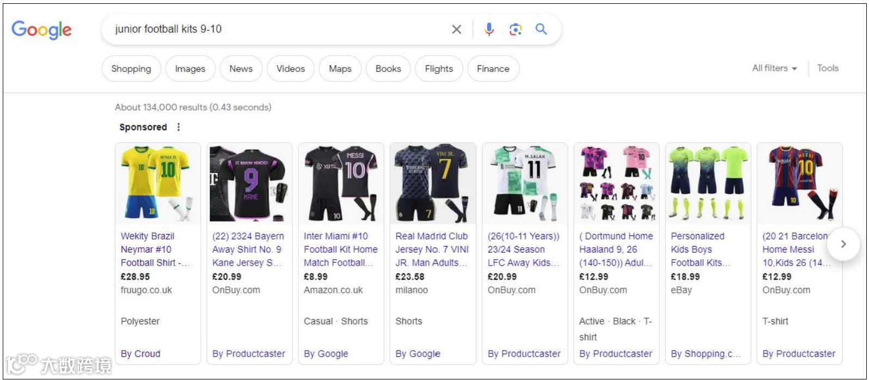Switch to the Shopping tab
The image size is (869, 380).
pyautogui.click(x=131, y=69)
